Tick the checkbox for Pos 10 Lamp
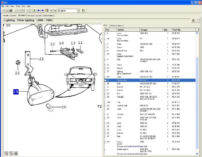The image size is (202, 157). tap(105, 54)
